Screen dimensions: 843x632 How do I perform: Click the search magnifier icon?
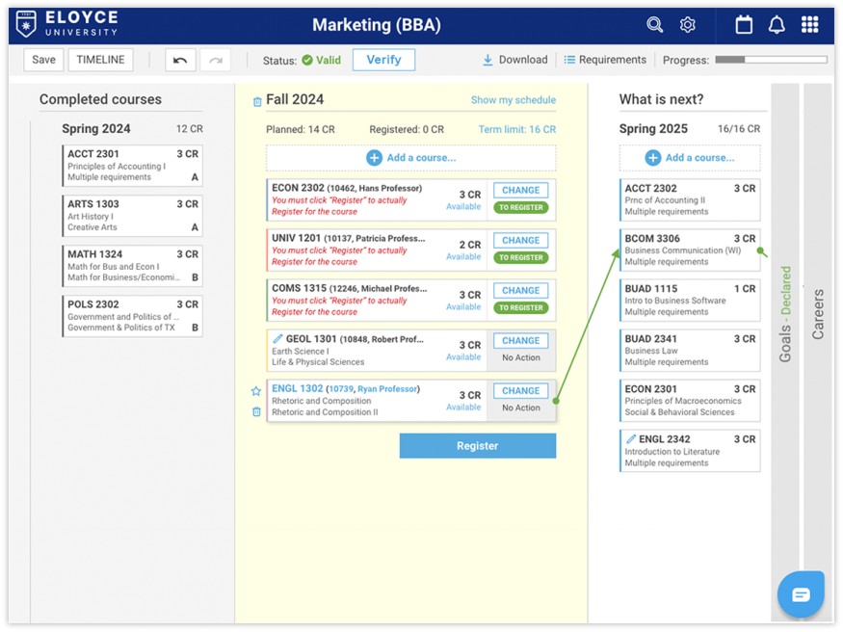click(655, 25)
